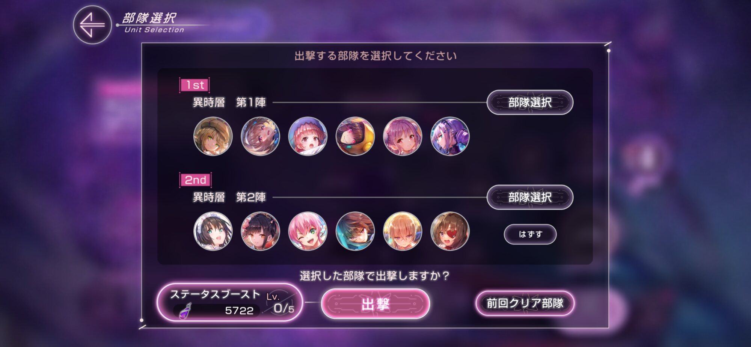
Task: Tap the purple potion bottle icon
Action: 185,311
